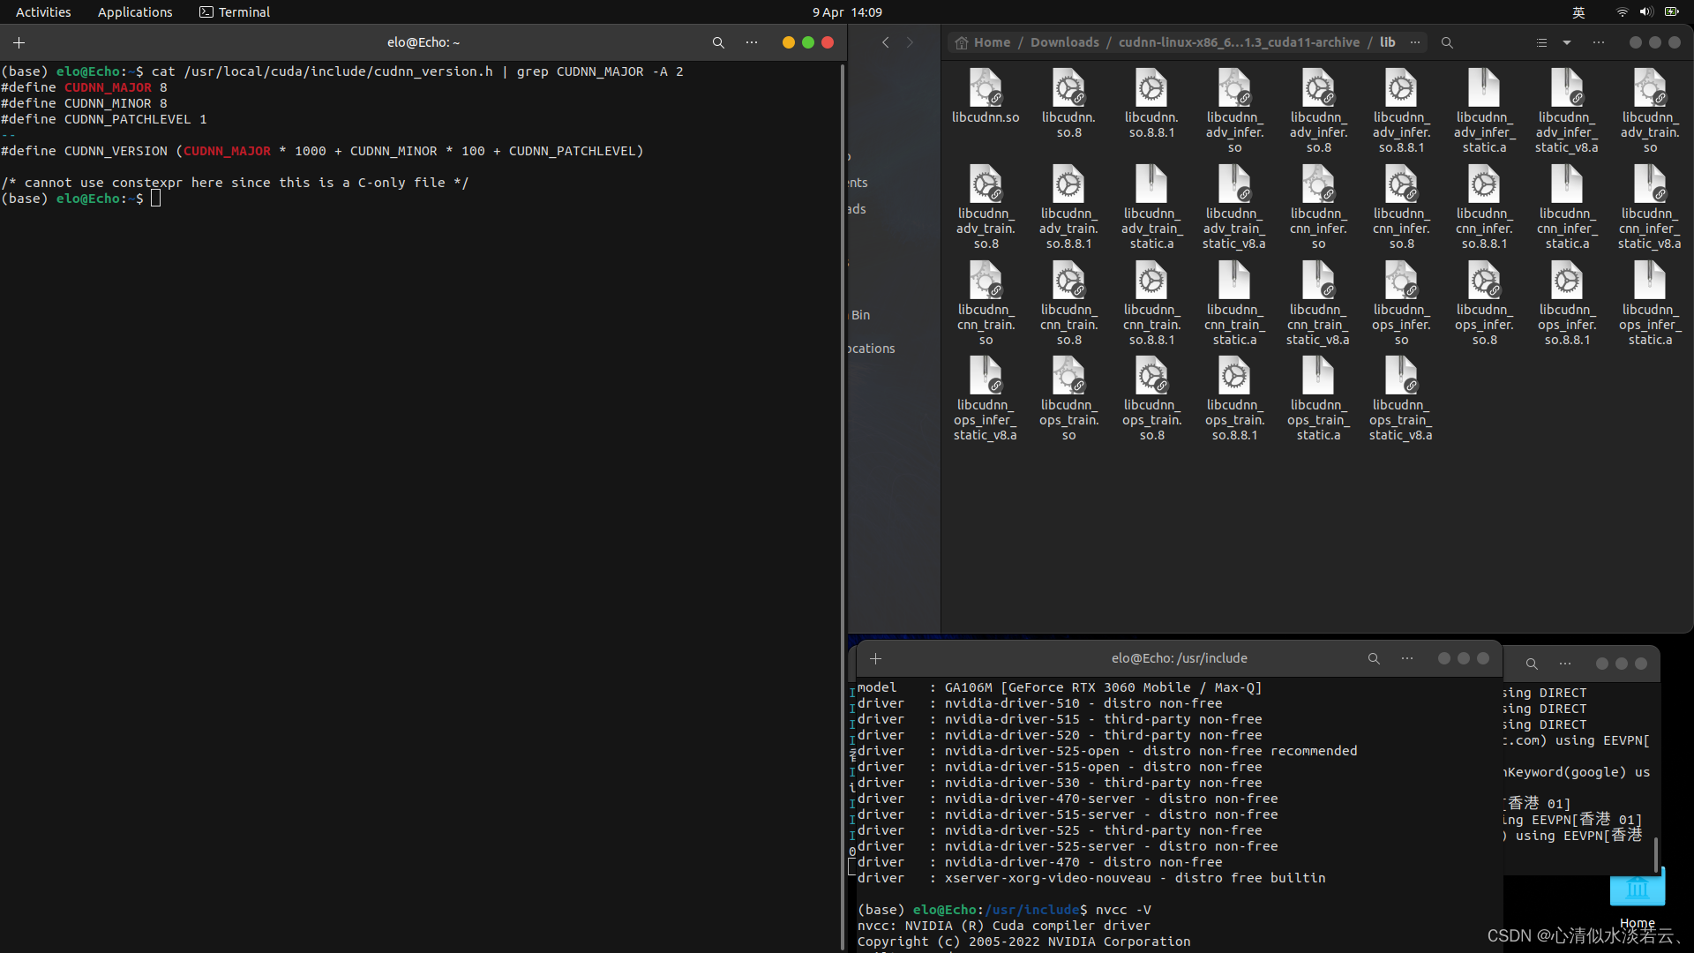Open file manager main menu
Image resolution: width=1694 pixels, height=953 pixels.
click(1599, 42)
